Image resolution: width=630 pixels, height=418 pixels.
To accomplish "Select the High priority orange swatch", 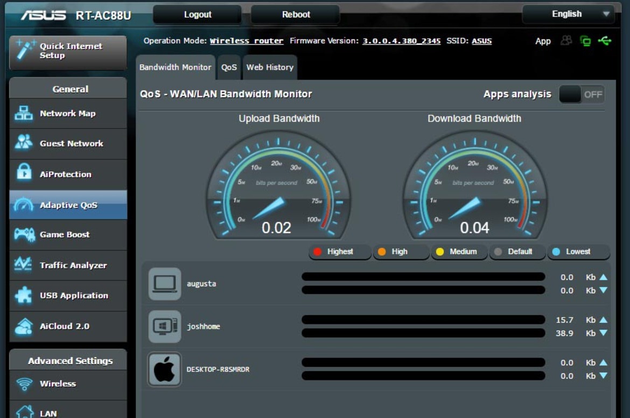I will pyautogui.click(x=382, y=252).
